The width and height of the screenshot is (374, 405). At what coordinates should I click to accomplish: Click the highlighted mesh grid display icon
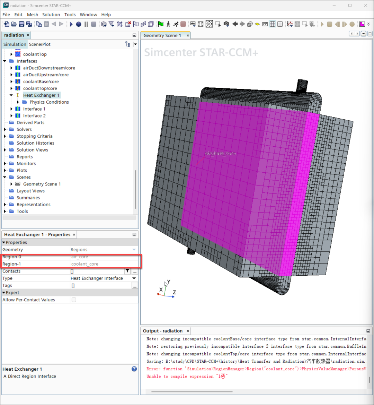[273, 24]
